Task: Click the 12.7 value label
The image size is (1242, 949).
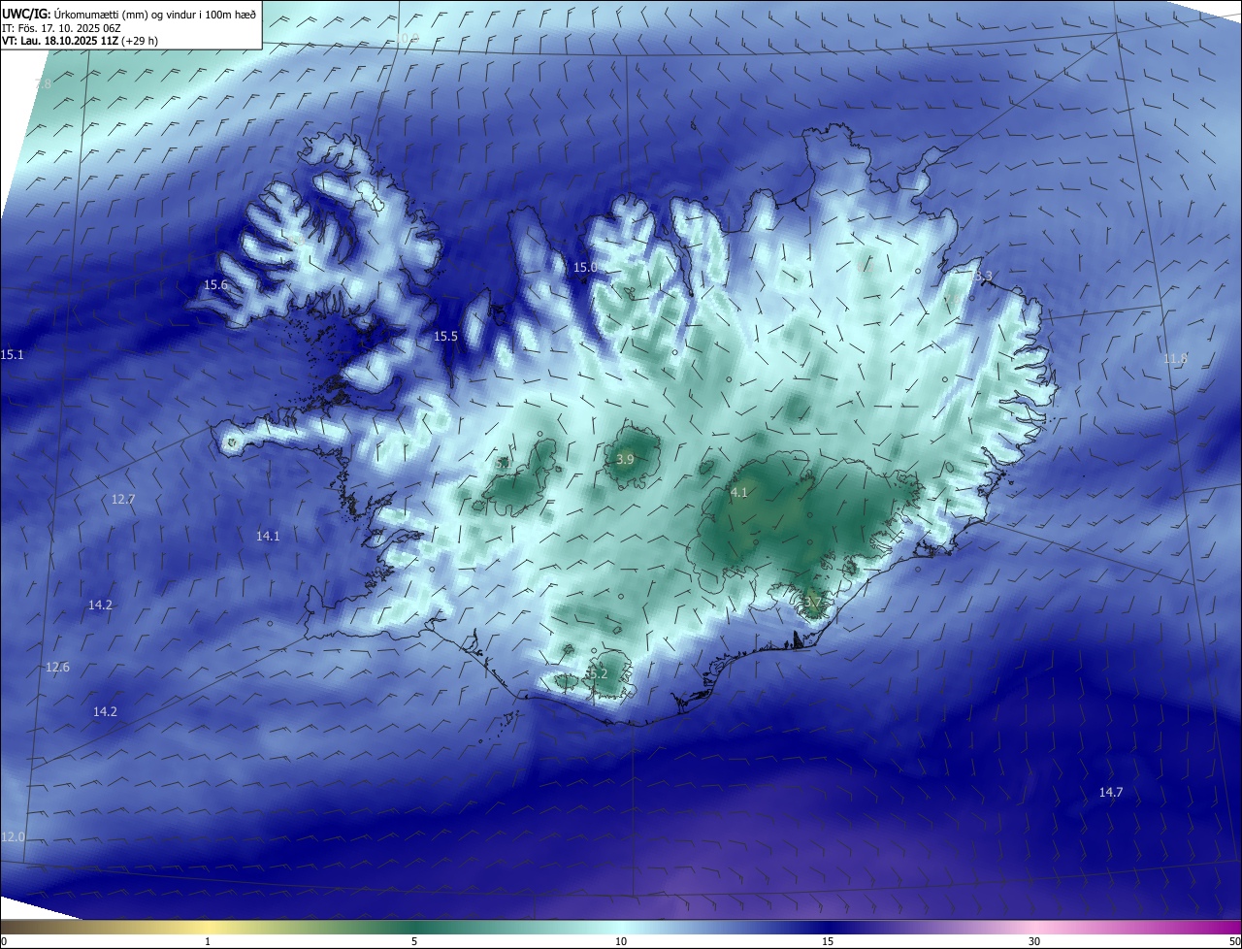Action: [x=123, y=499]
